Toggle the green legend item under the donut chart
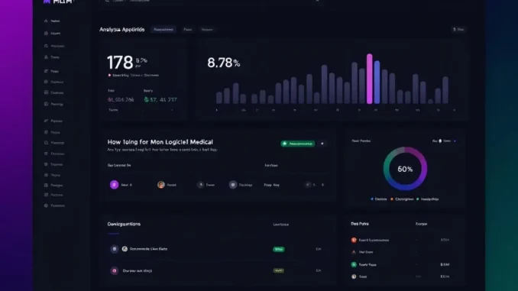This screenshot has width=518, height=291. [428, 199]
